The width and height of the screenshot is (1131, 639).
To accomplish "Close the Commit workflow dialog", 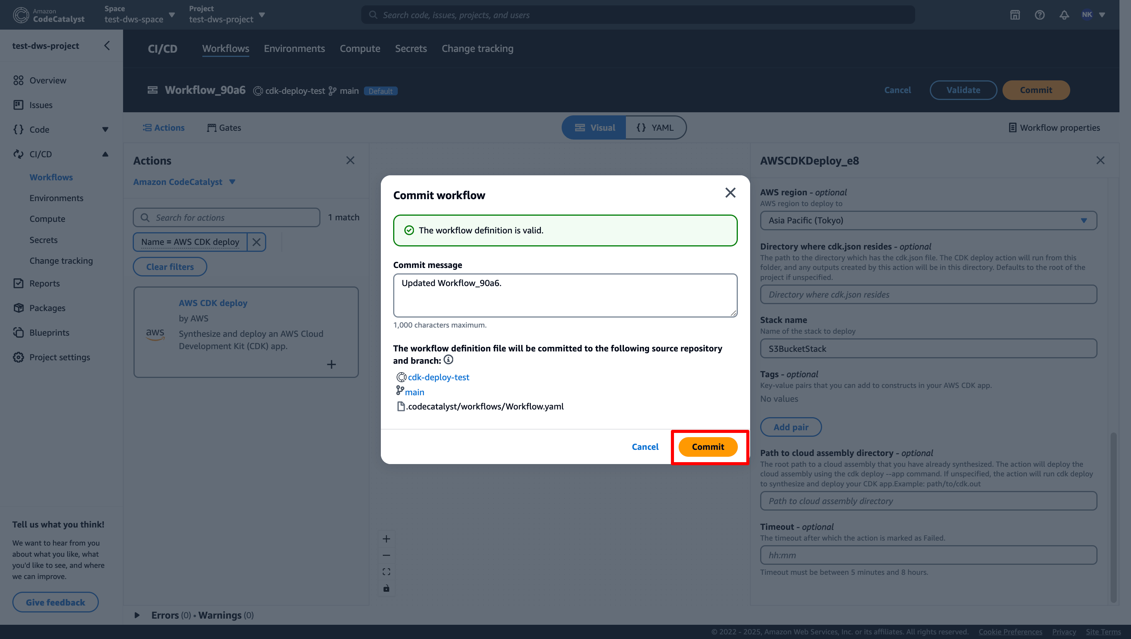I will click(x=730, y=193).
